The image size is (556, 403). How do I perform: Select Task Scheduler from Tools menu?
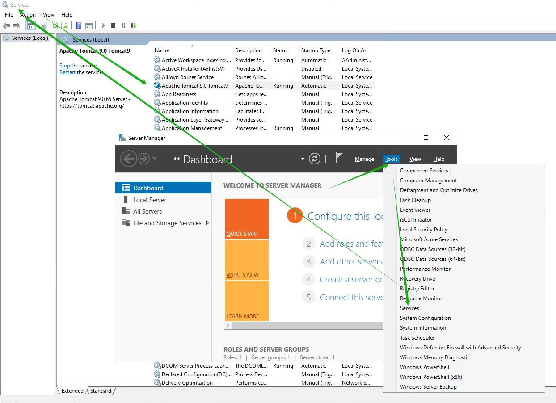click(417, 338)
